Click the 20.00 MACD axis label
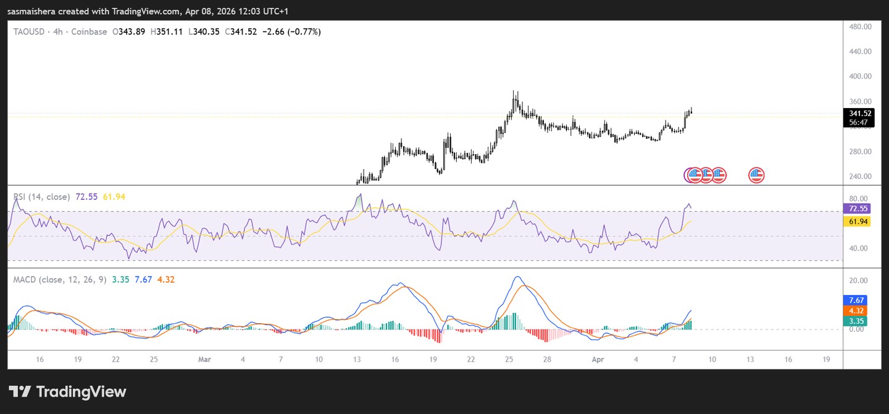889x414 pixels. 858,280
